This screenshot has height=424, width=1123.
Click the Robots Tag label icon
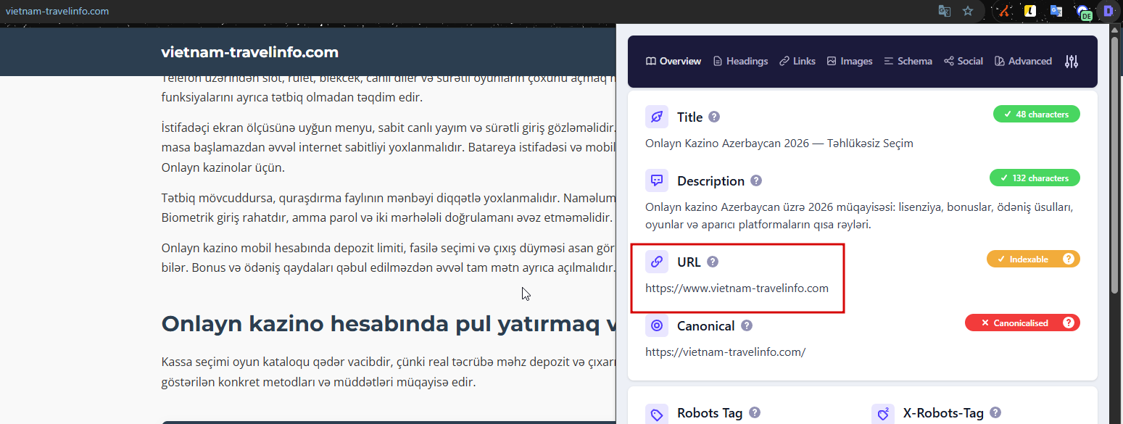(657, 414)
